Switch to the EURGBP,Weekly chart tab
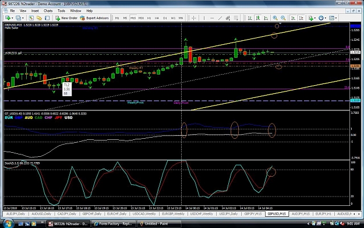The height and width of the screenshot is (228, 364). click(173, 214)
